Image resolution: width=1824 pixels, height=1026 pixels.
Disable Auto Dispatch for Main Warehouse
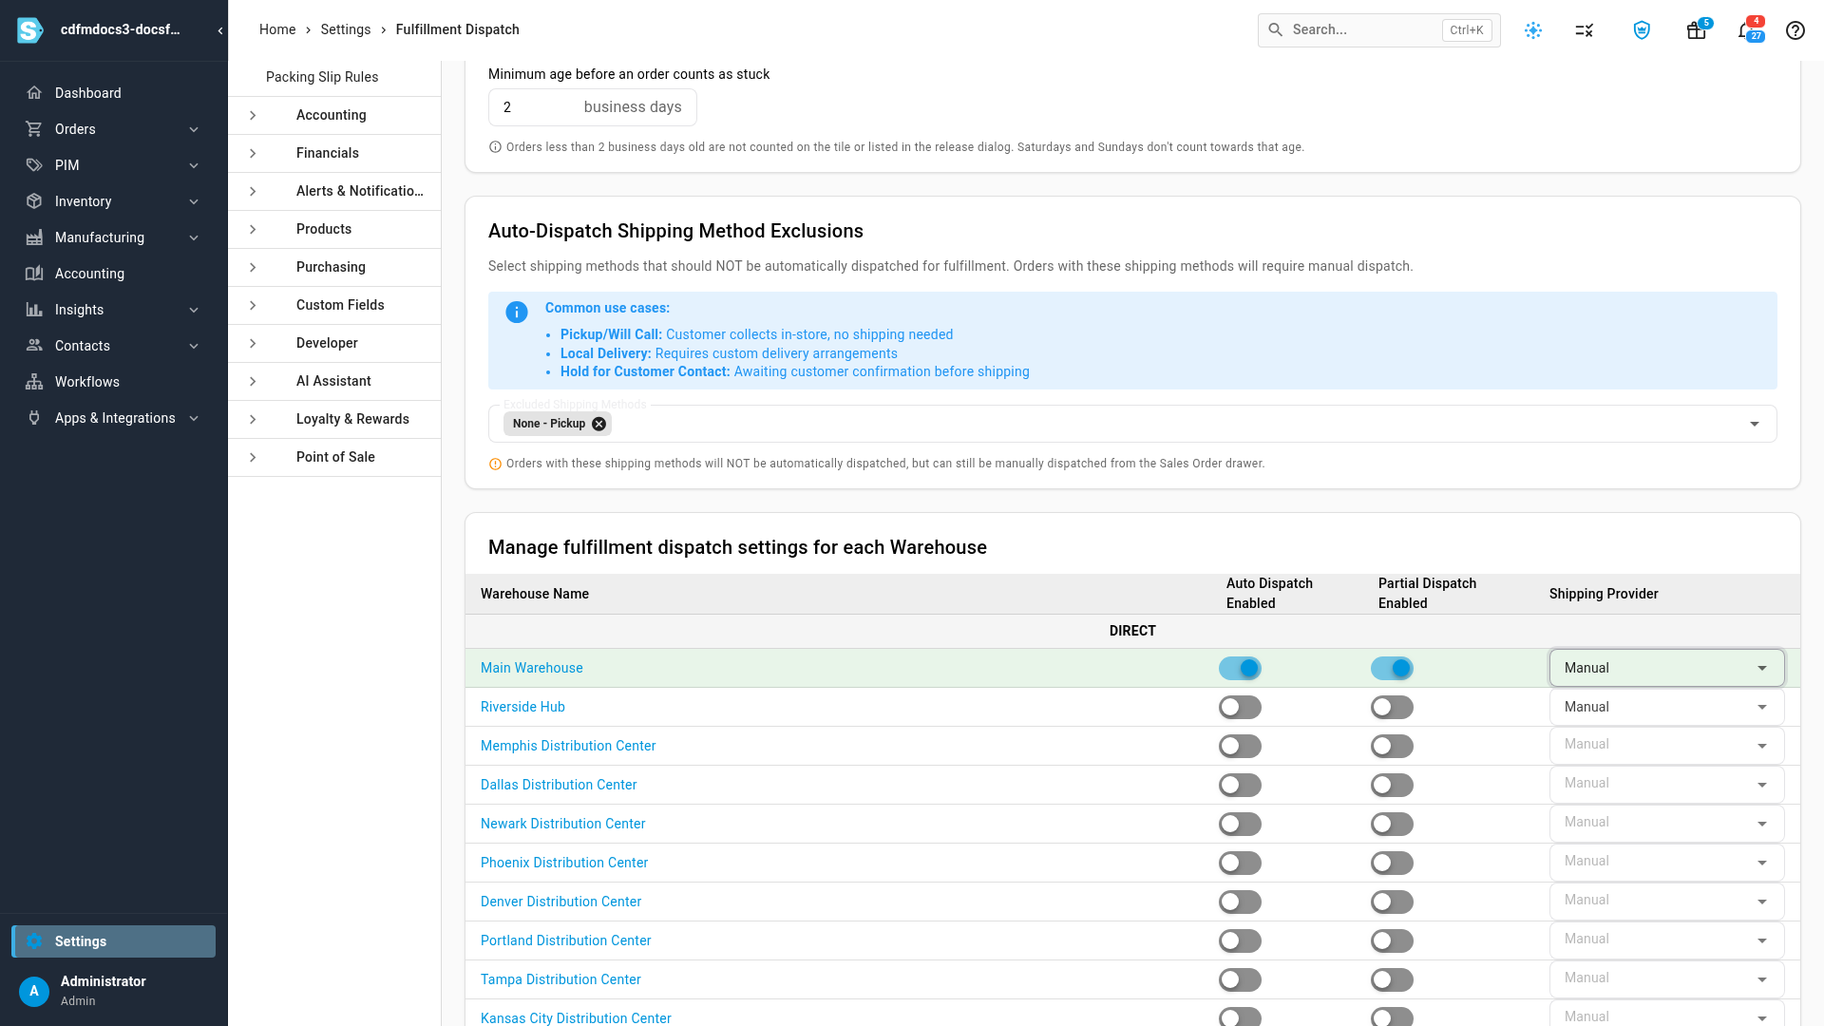coord(1240,668)
